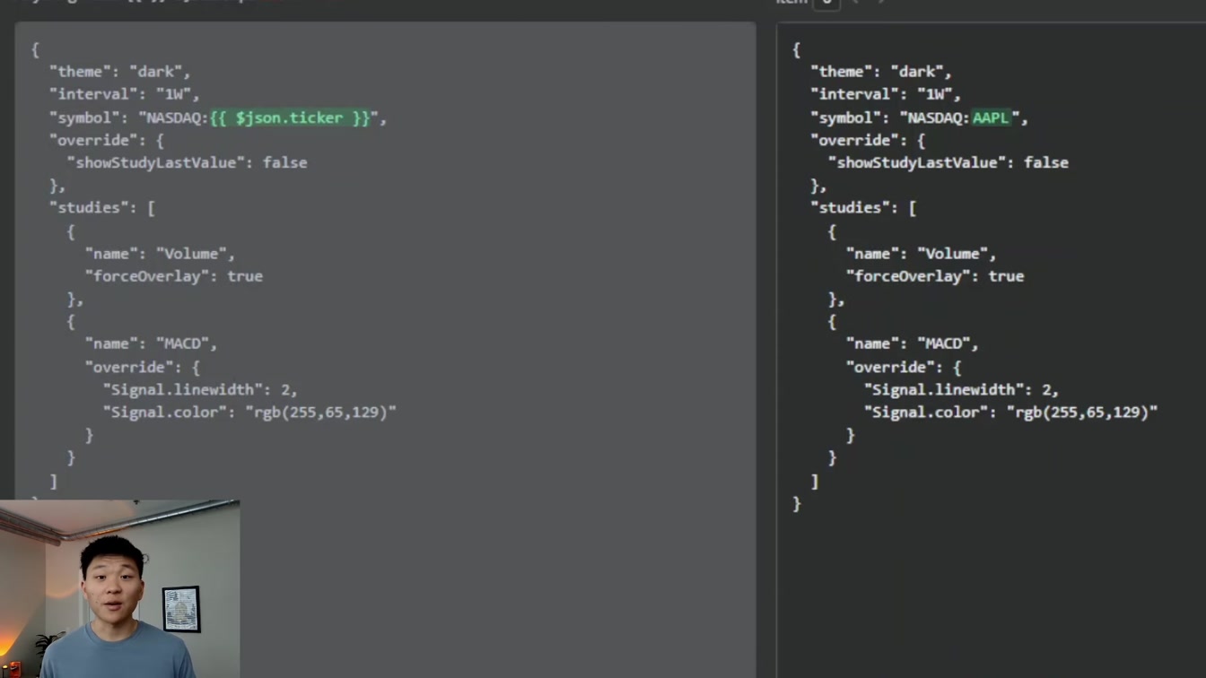Click "theme": "dark" in the right result panel
The image size is (1206, 678).
point(881,72)
